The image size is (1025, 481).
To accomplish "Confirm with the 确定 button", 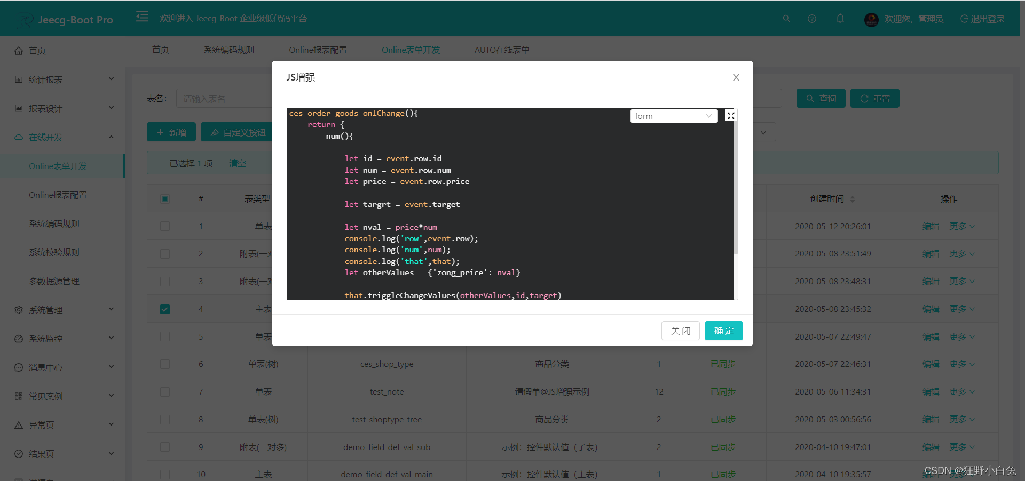I will (724, 331).
